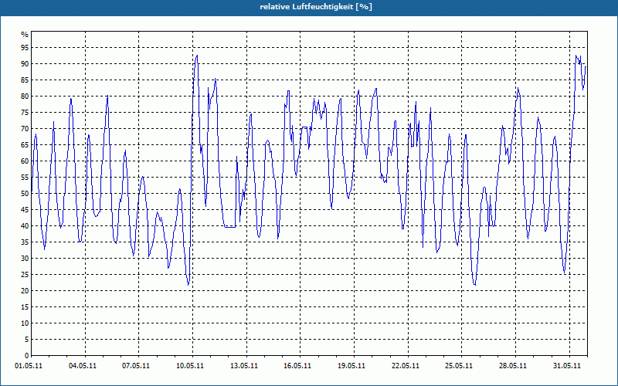Select the x-axis date label 22.05.11
This screenshot has width=618, height=386.
(x=405, y=365)
